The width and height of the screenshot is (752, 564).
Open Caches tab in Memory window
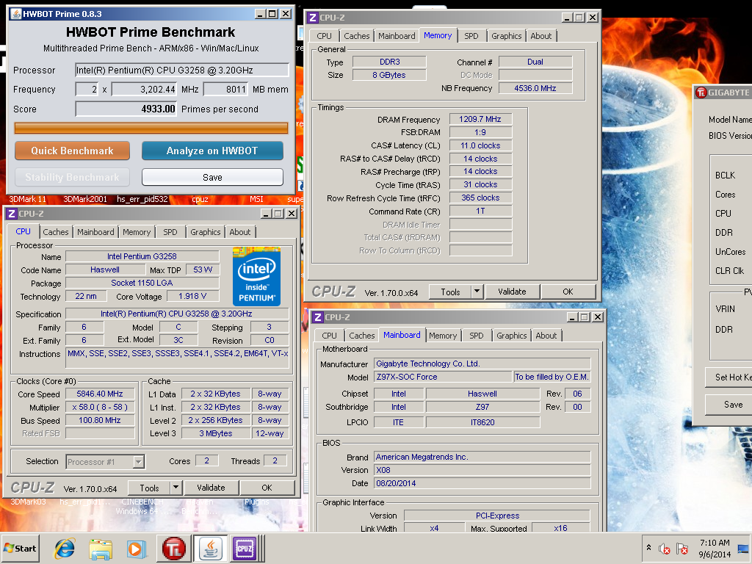click(357, 36)
